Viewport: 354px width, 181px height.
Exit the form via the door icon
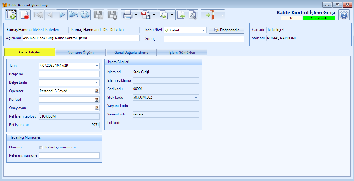[x=210, y=15]
